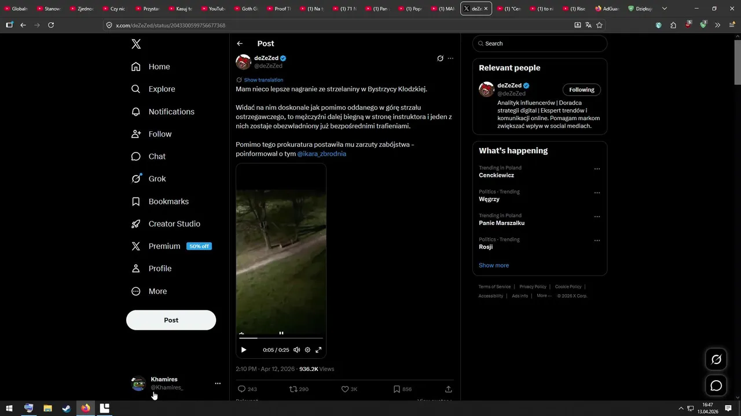Open more options for Węgrzy trend

pyautogui.click(x=597, y=193)
